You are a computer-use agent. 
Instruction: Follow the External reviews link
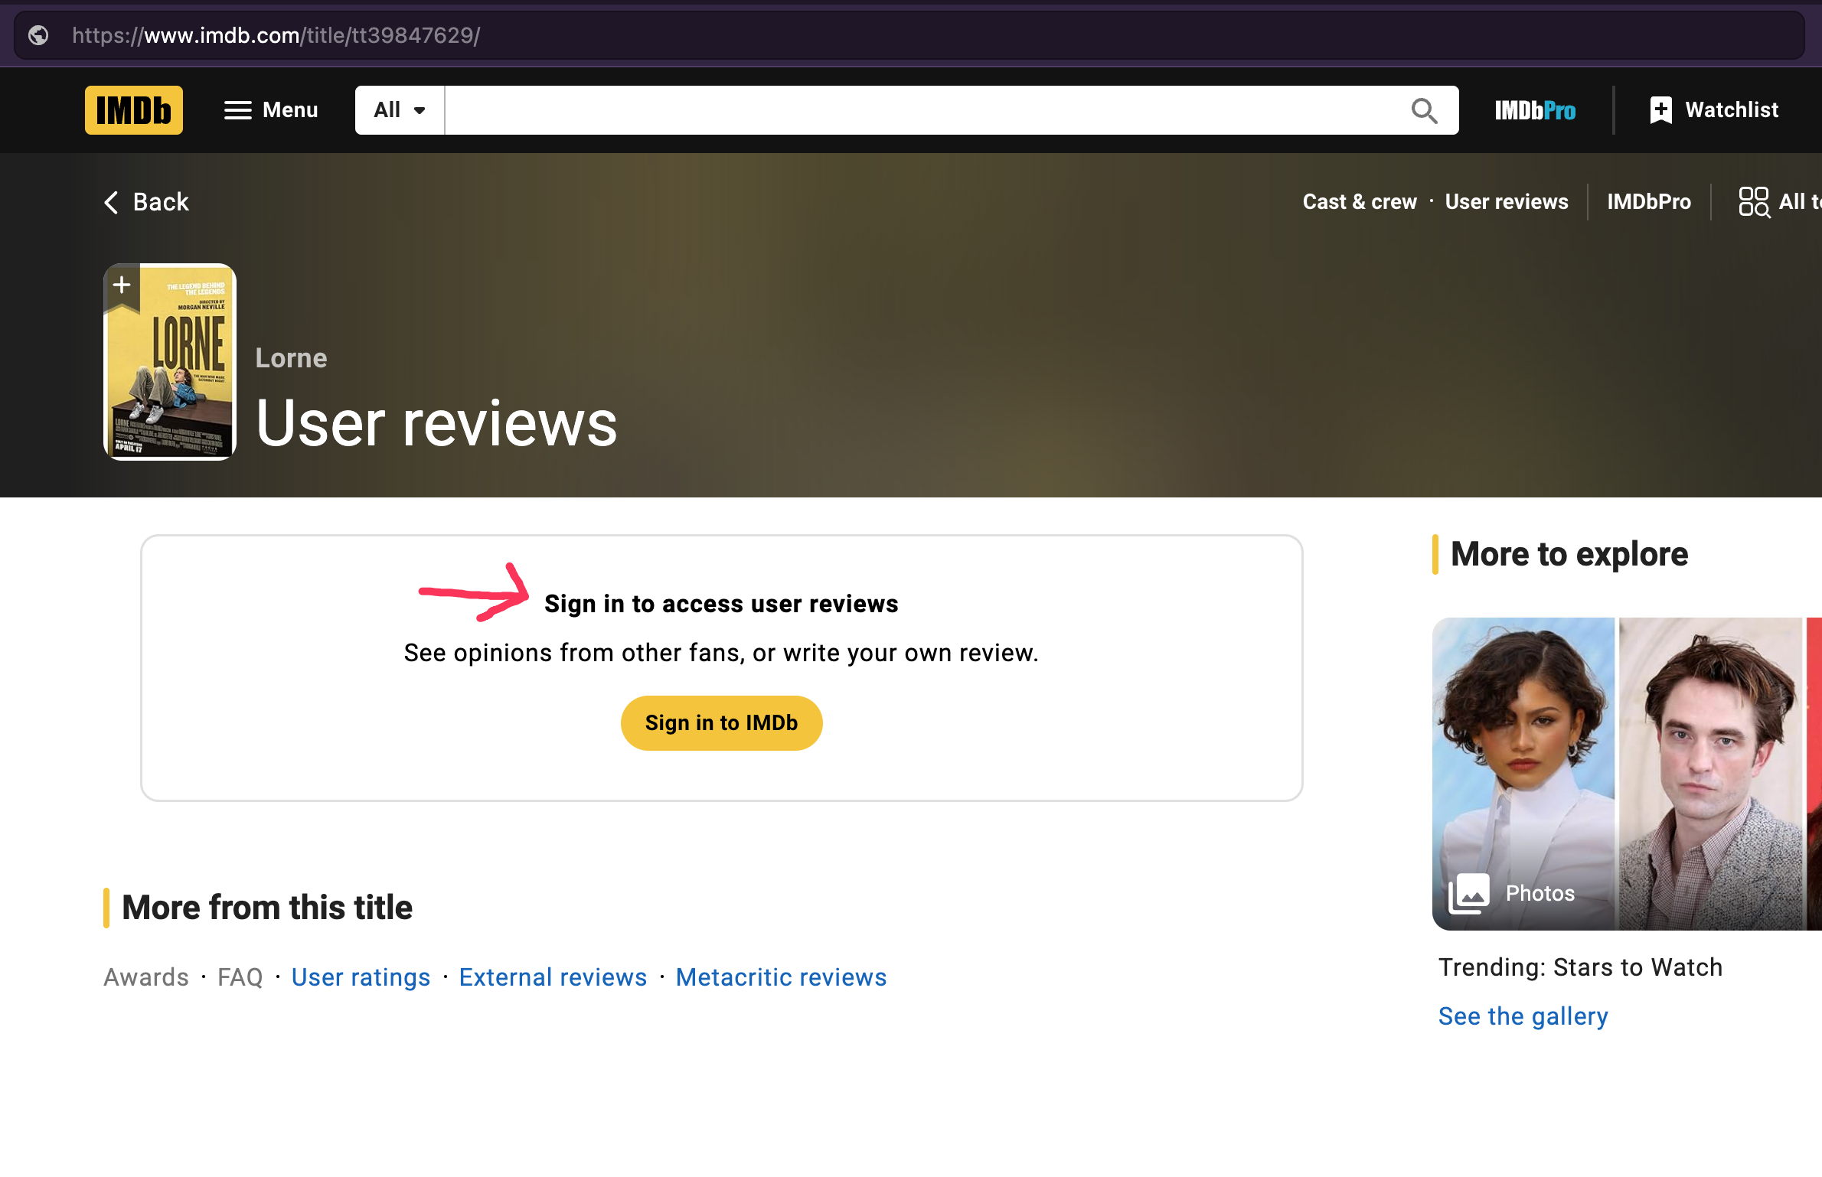[553, 977]
